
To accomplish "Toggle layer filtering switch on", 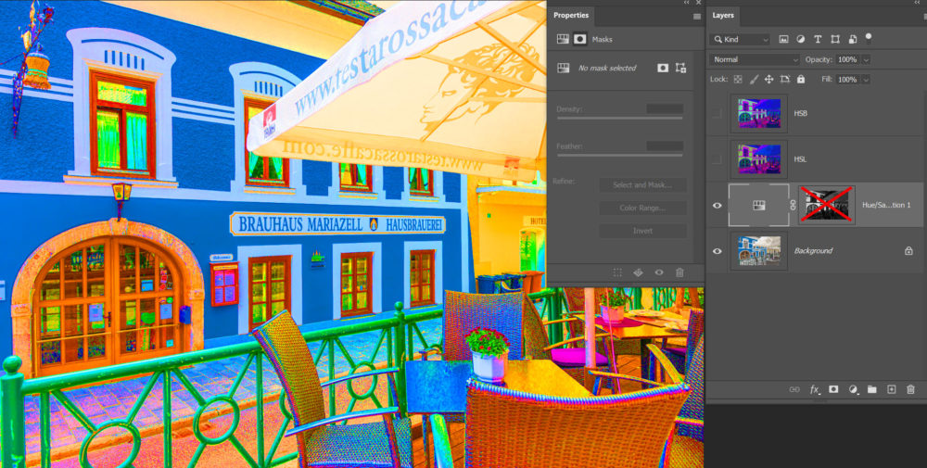I will [869, 38].
